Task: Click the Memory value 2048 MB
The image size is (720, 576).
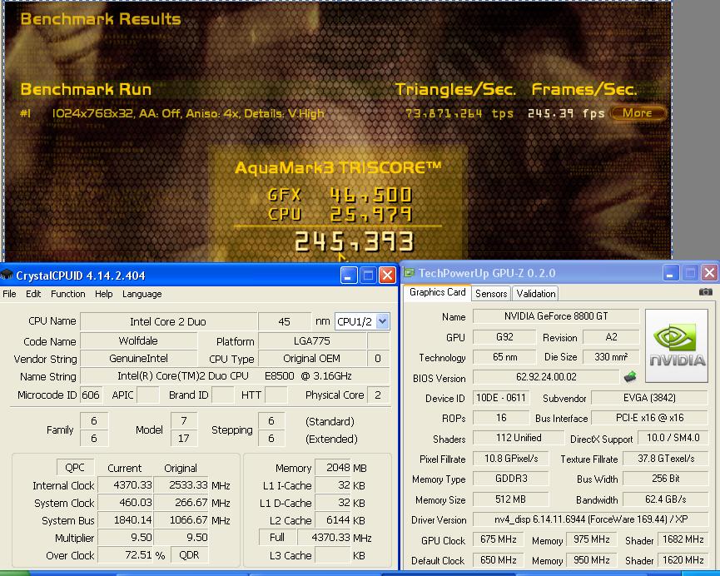Action: click(333, 468)
